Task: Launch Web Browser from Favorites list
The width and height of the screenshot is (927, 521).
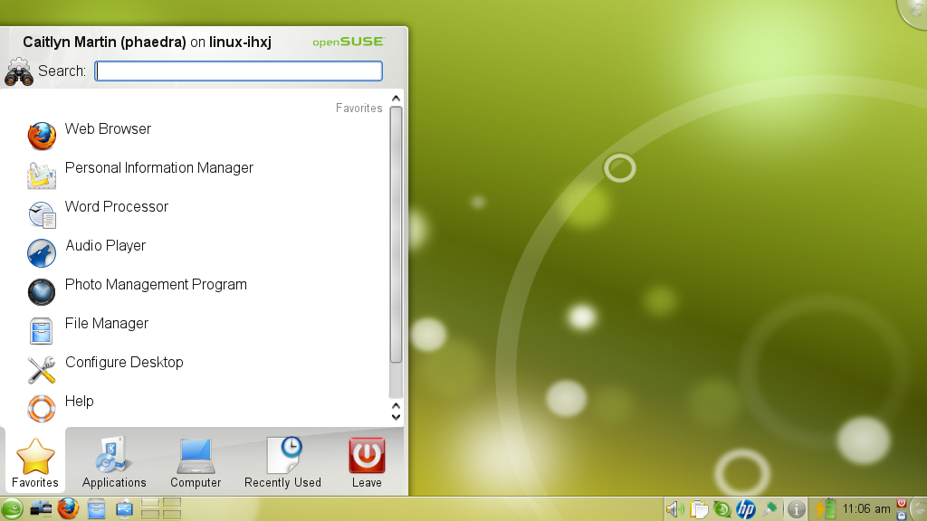Action: 107,130
